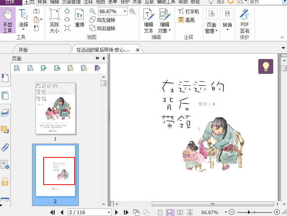
Task: Expand the page number dropdown in status bar
Action: point(109,212)
